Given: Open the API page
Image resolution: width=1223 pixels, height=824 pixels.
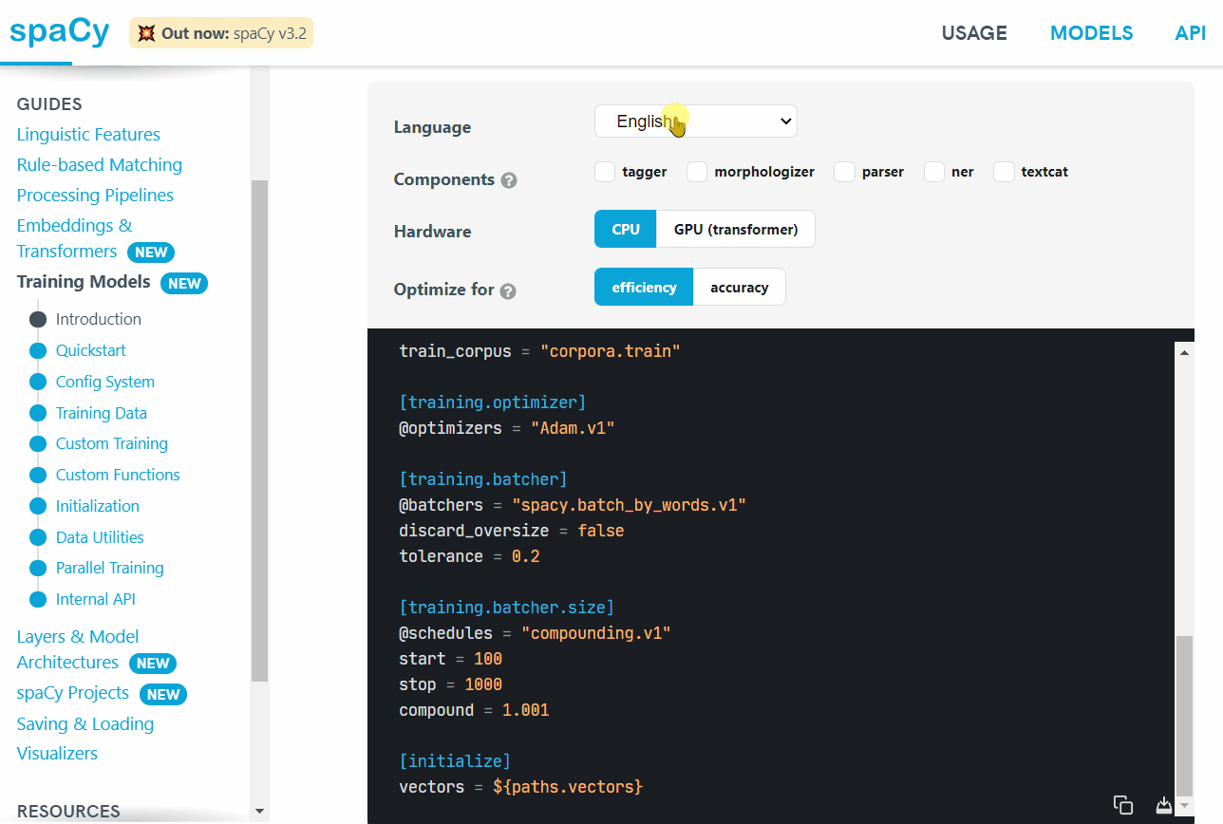Looking at the screenshot, I should click(x=1190, y=32).
